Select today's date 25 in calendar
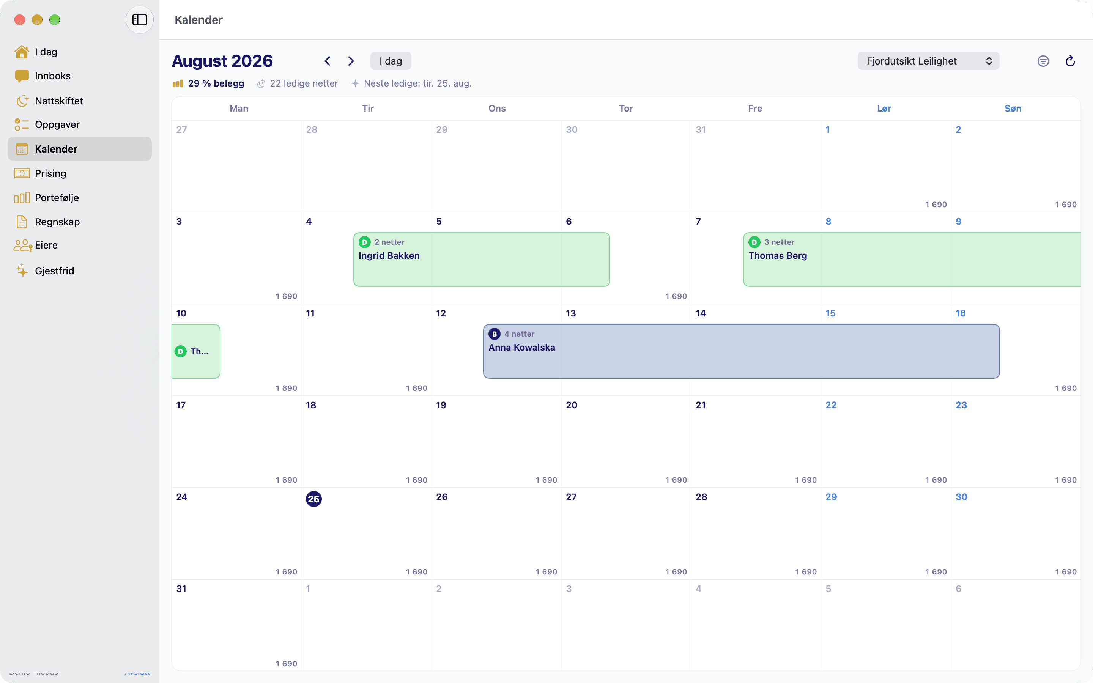Screen dimensions: 1093x683 click(313, 499)
